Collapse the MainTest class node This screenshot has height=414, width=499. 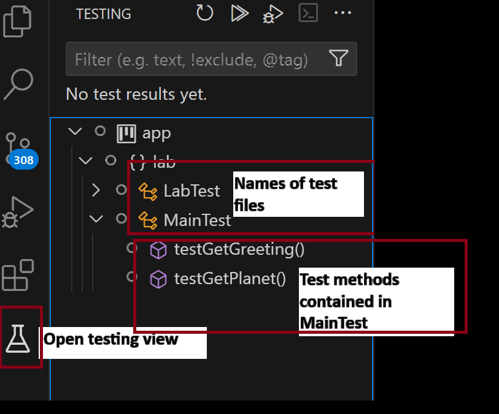click(96, 219)
